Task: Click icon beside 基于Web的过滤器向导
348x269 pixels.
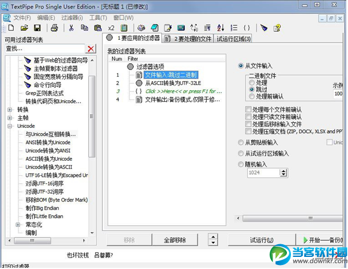Action: [27, 60]
